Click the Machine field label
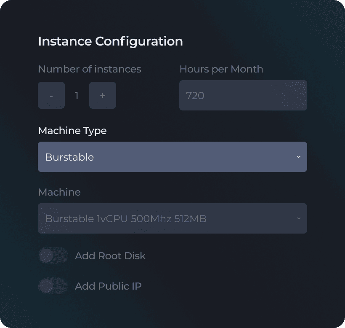Viewport: 345px width, 328px height. click(59, 192)
